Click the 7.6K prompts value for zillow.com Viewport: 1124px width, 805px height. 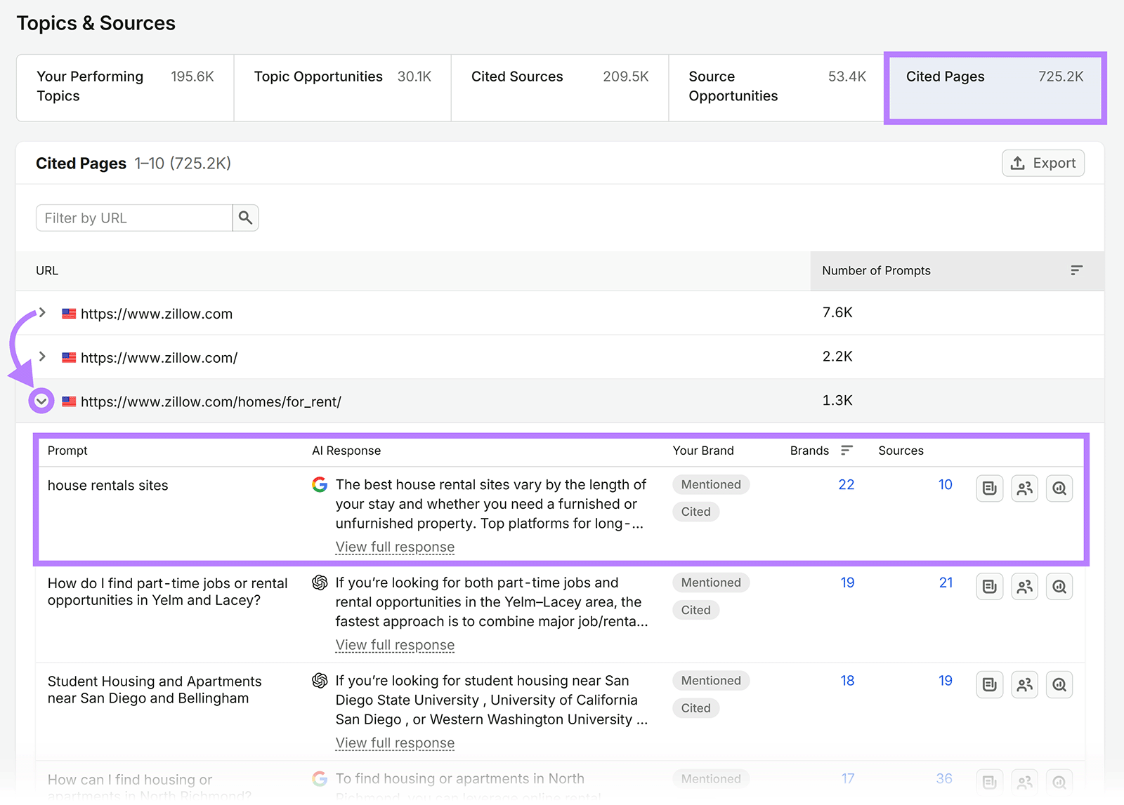837,312
